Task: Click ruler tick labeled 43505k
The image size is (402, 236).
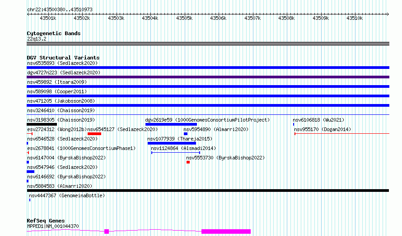Action: [x=184, y=18]
